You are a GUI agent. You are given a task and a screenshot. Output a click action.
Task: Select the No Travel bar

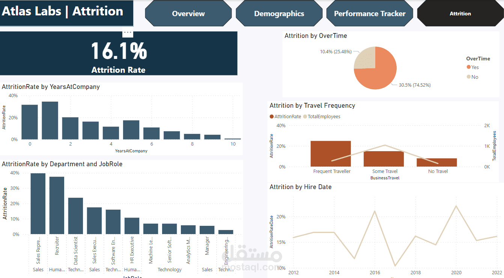pyautogui.click(x=437, y=162)
